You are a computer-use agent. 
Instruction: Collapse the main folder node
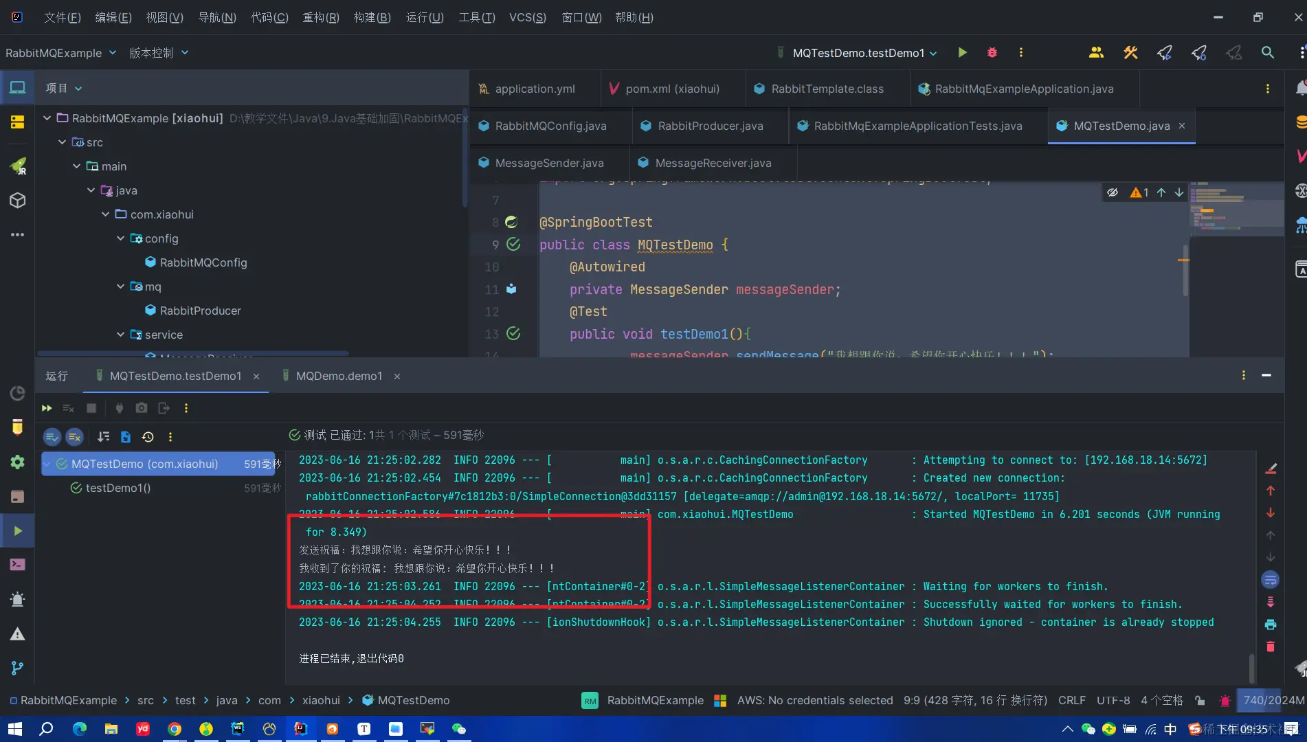[76, 166]
